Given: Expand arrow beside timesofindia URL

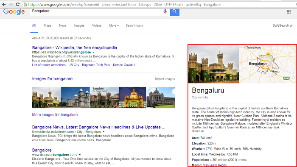Looking at the screenshot, I should pos(104,132).
